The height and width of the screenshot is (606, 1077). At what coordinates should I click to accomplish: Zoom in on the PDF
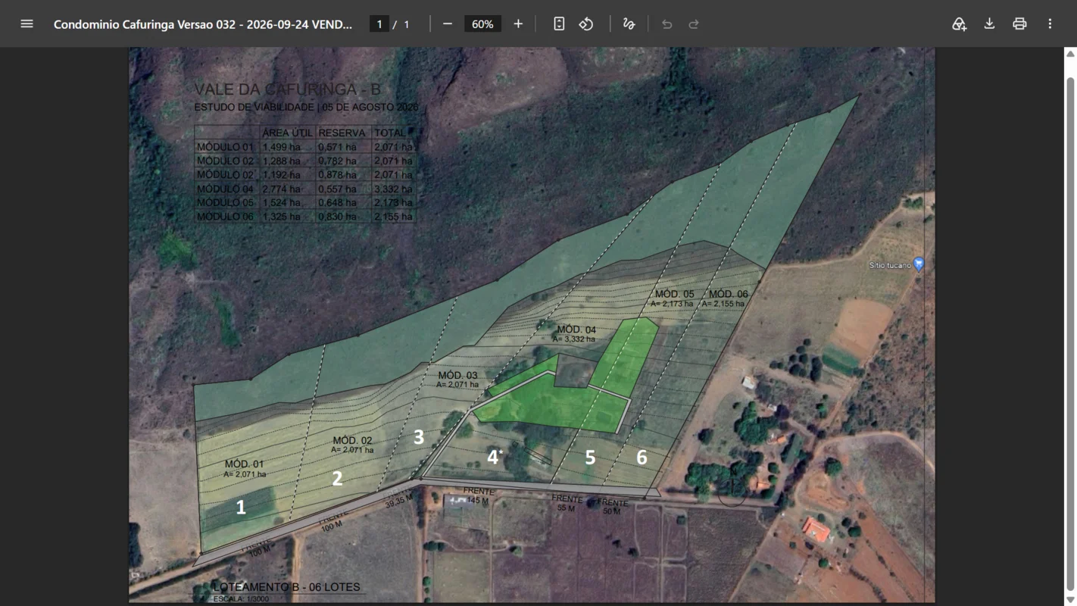pos(518,24)
